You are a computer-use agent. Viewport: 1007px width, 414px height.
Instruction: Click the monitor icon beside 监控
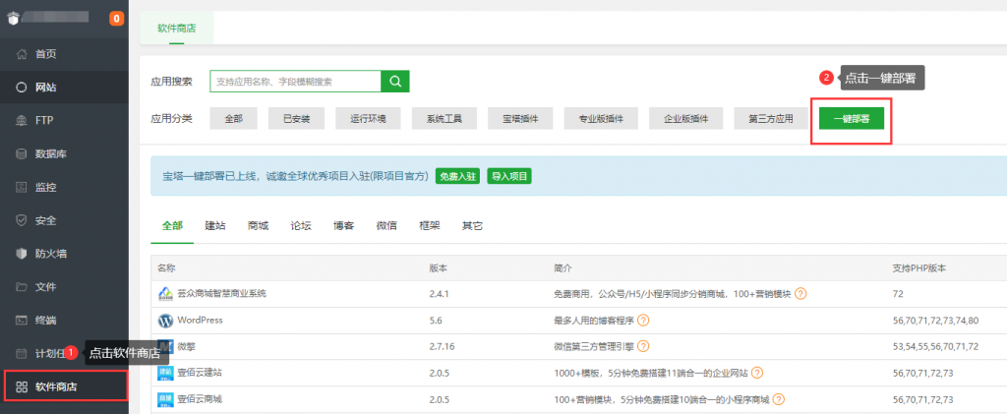22,188
